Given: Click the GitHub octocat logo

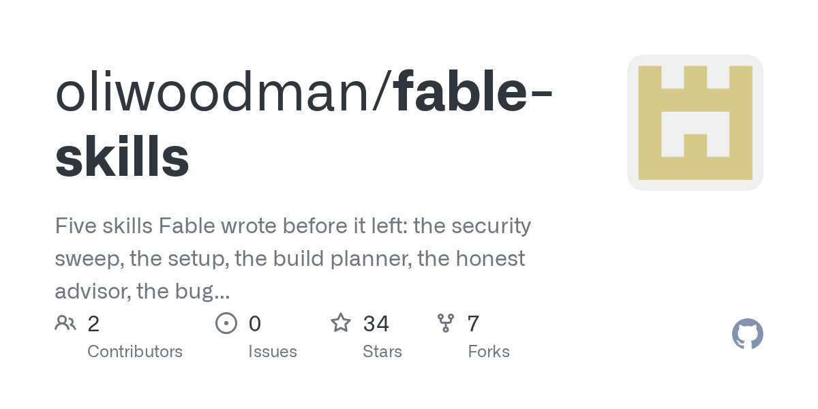Looking at the screenshot, I should [748, 334].
